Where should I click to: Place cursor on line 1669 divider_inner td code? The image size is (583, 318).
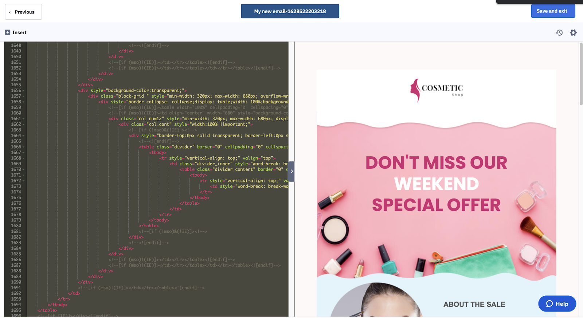[228, 164]
